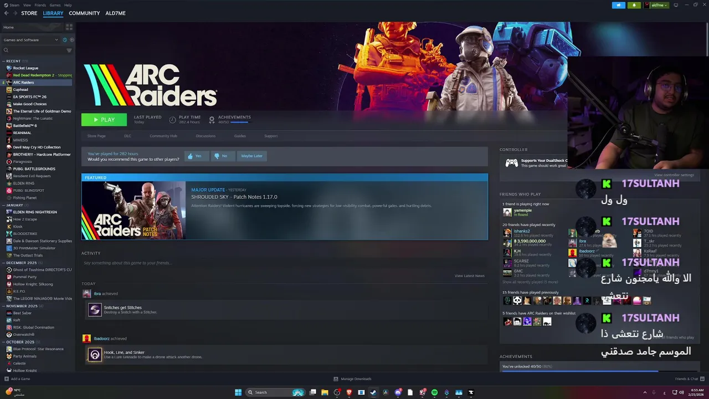
Task: Switch to the COMMUNITY tab
Action: point(84,13)
